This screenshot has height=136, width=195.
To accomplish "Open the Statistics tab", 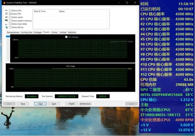I will pyautogui.click(x=72, y=32).
